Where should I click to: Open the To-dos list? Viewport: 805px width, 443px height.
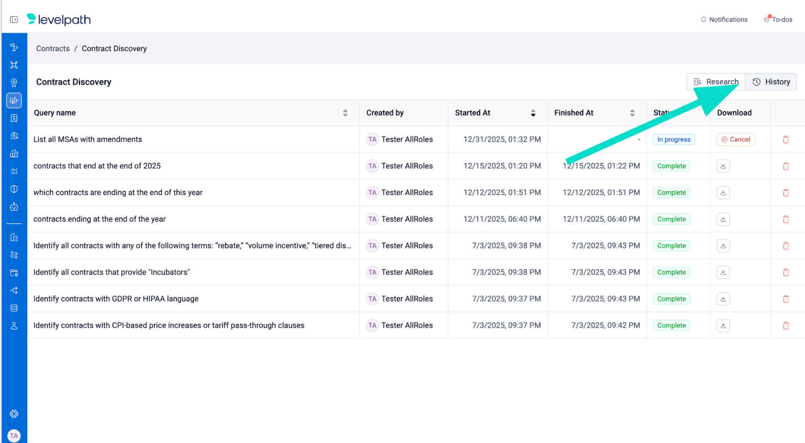click(778, 20)
